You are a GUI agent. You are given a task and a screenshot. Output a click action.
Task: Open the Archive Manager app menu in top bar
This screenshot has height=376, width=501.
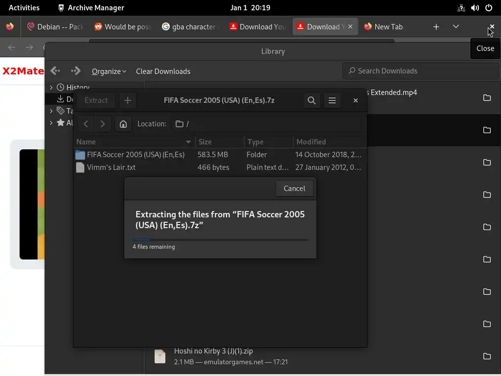click(91, 8)
